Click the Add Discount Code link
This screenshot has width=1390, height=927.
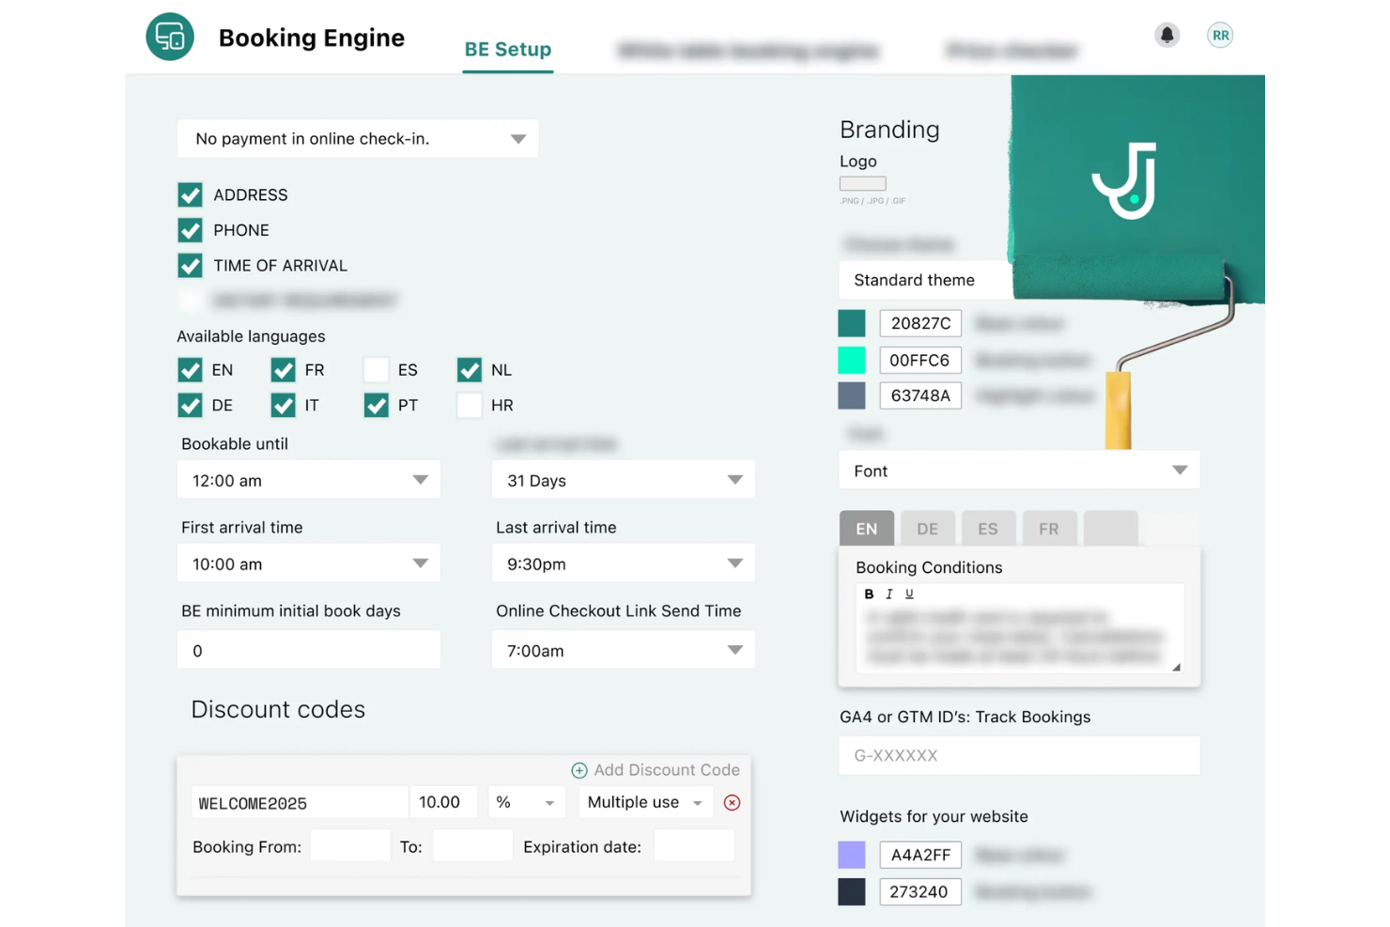point(667,769)
